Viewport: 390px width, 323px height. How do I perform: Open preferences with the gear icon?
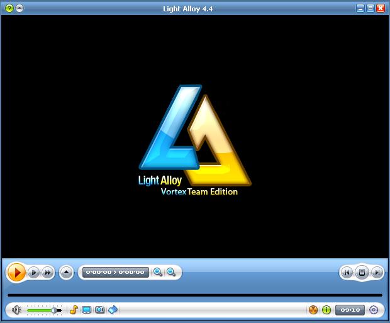pos(374,310)
